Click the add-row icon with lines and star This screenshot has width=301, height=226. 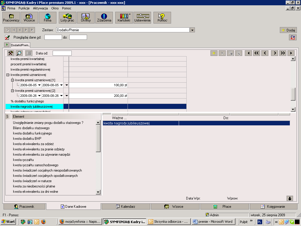pyautogui.click(x=230, y=53)
